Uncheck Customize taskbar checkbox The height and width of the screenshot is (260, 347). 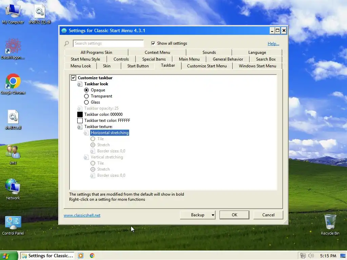(x=74, y=78)
